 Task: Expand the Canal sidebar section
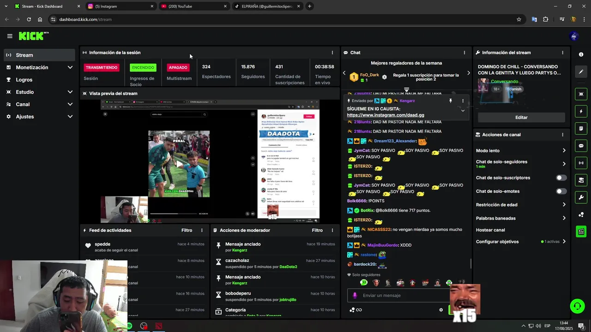point(70,104)
